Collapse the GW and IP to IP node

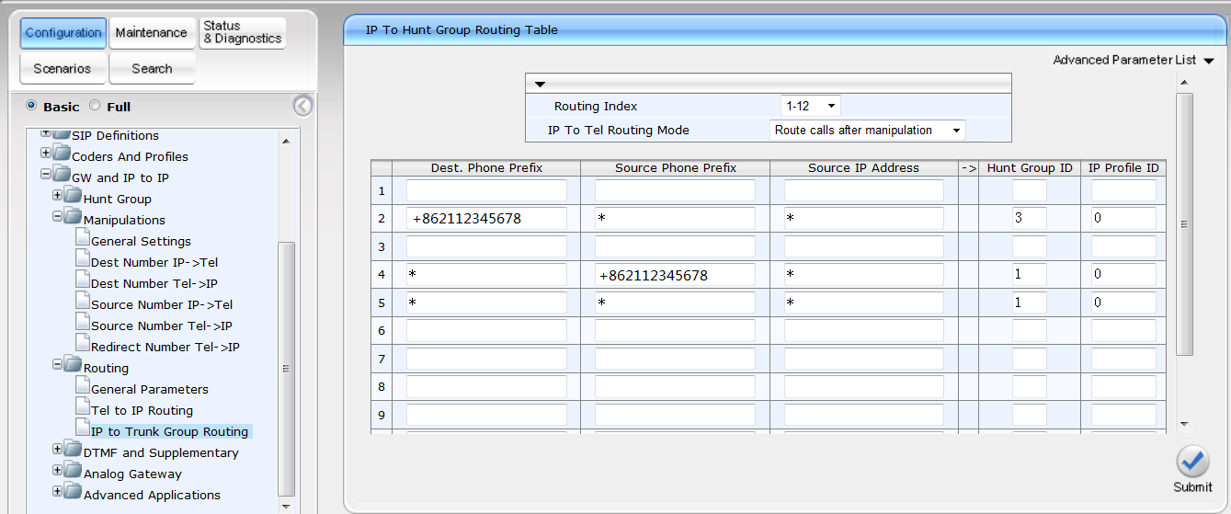(45, 175)
